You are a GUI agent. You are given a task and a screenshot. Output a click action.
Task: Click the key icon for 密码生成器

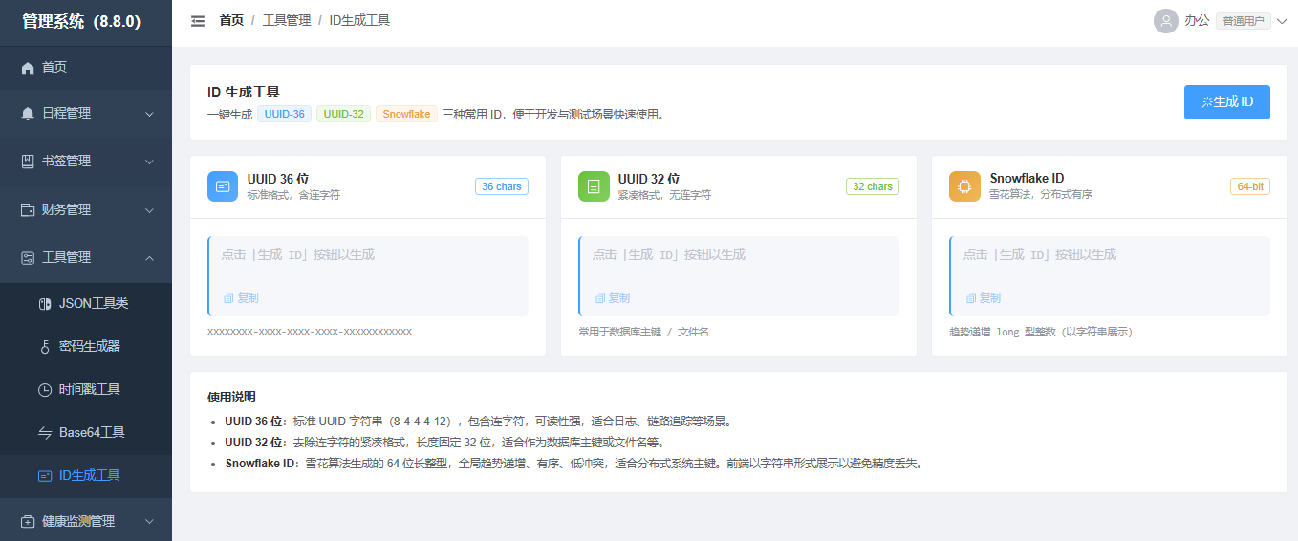(x=45, y=346)
